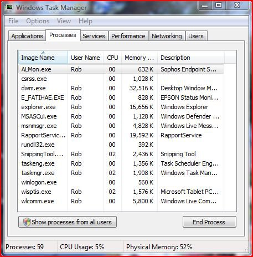Close the Task Manager window
Viewport: 253px width, 257px height.
(x=237, y=5)
